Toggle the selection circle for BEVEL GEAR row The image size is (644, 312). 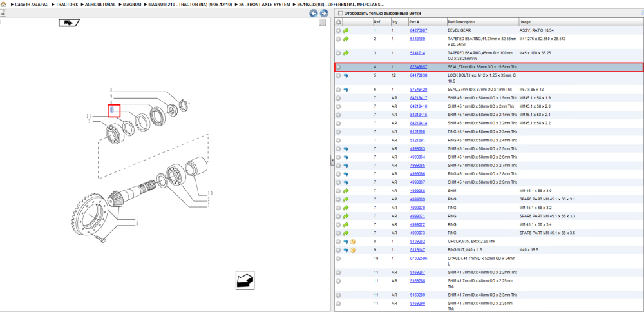(x=339, y=30)
